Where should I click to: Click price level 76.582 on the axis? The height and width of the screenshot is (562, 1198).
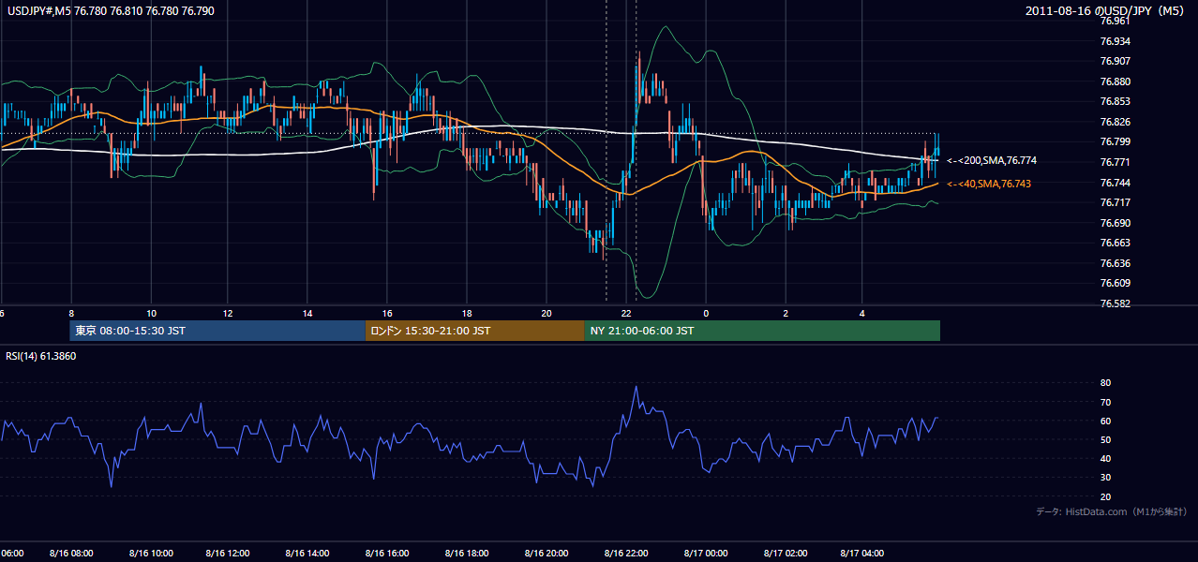pyautogui.click(x=1115, y=303)
